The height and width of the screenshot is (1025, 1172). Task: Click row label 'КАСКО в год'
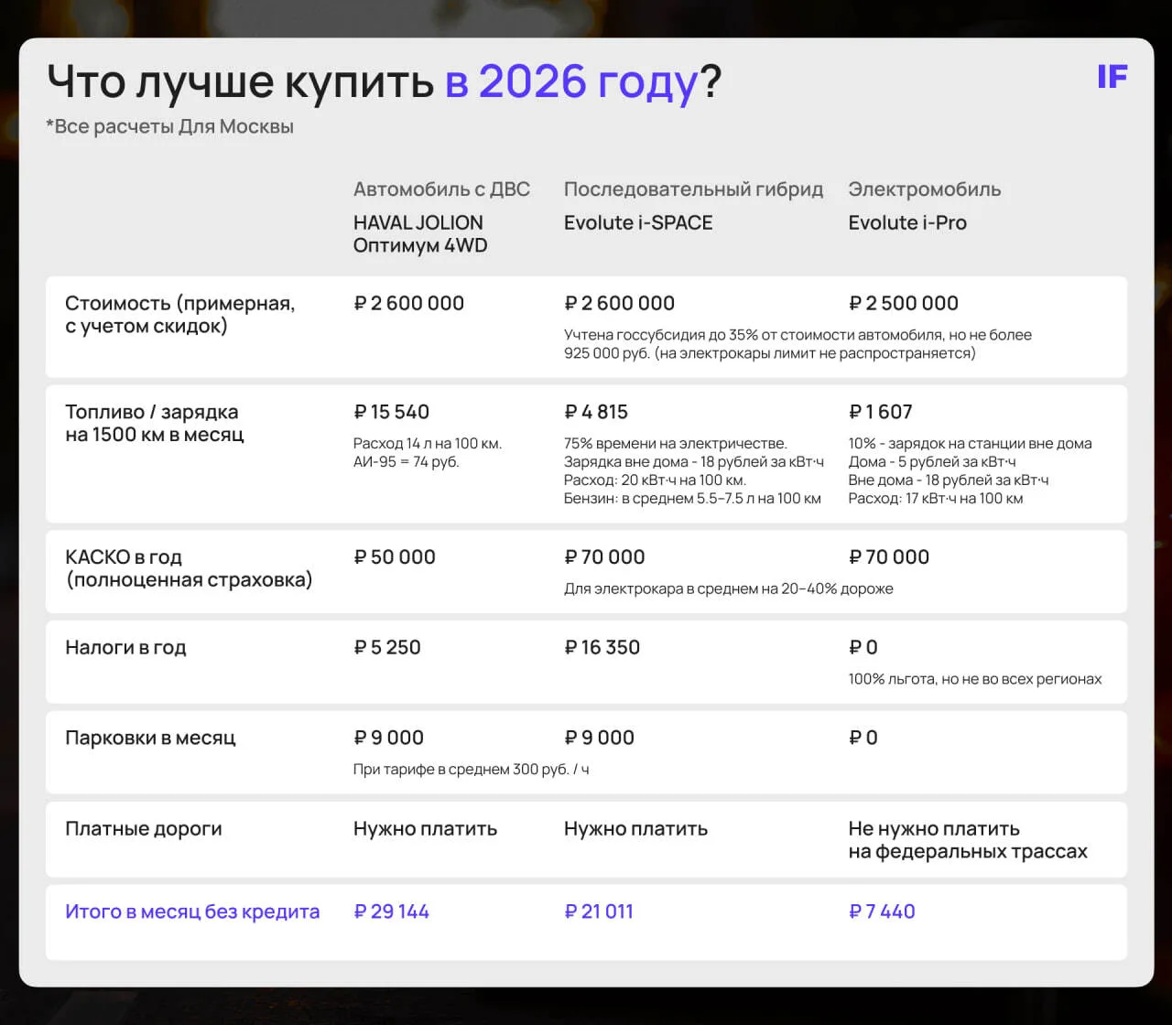click(124, 557)
